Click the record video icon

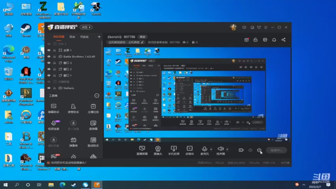coord(241,150)
